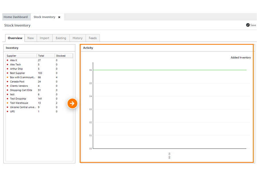This screenshot has width=258, height=178.
Task: Select the Test Dropship supplier row
Action: tap(39, 99)
